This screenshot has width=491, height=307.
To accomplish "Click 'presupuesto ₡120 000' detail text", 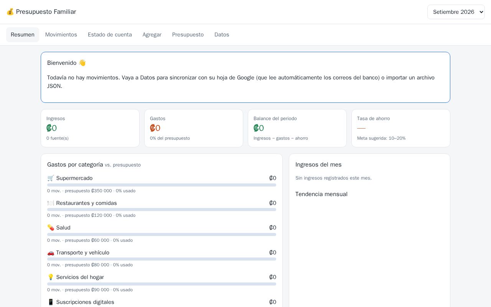I will point(88,215).
